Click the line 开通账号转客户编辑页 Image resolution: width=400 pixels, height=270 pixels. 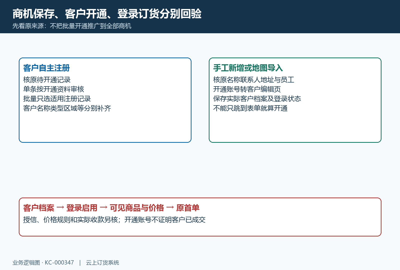247,89
